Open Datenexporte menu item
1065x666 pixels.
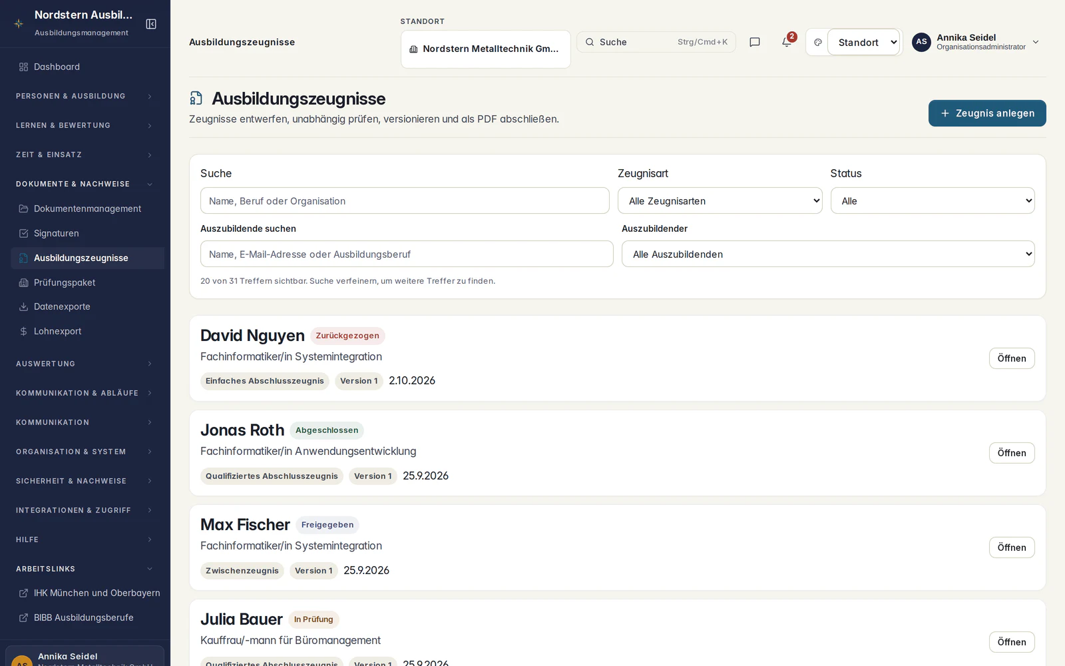[x=87, y=306]
